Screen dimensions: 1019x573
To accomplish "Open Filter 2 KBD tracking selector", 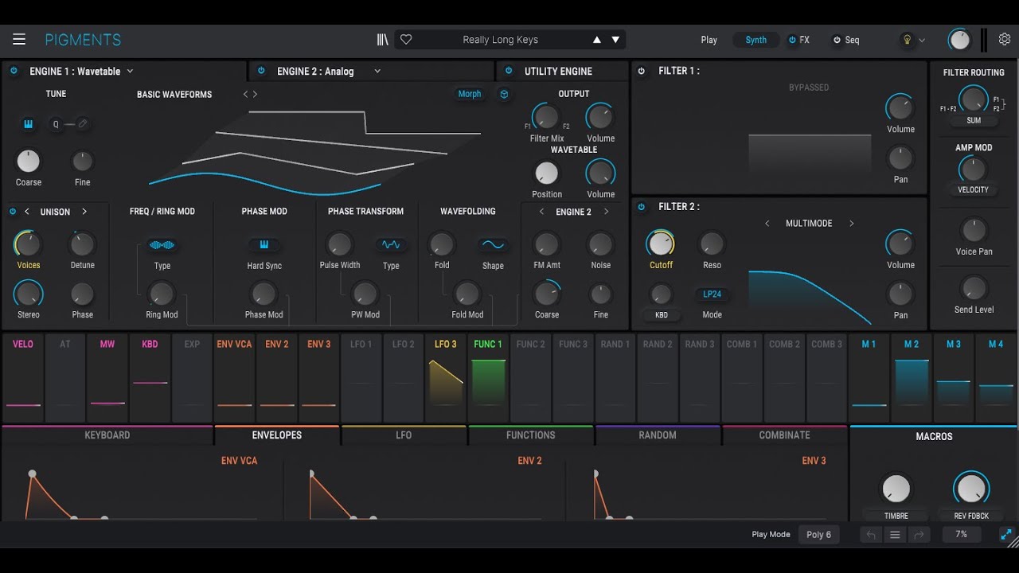I will pyautogui.click(x=662, y=315).
